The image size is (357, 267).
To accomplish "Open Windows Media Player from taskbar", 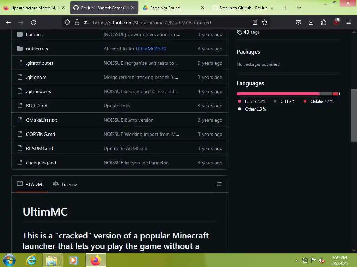I will [x=73, y=260].
